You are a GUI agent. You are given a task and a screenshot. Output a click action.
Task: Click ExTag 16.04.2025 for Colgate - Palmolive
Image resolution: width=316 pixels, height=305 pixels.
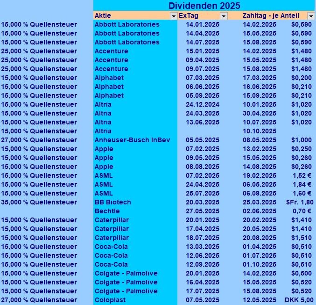(203, 282)
